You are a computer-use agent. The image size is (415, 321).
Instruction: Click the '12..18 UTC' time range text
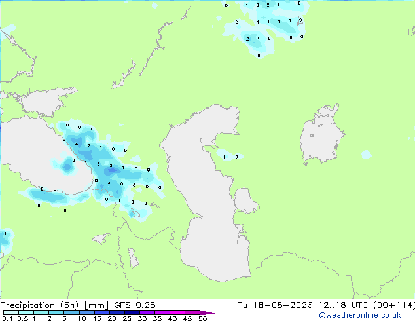click(x=343, y=305)
